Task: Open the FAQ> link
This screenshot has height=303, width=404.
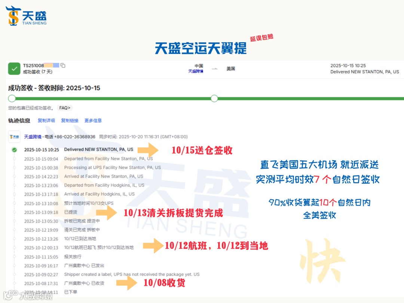Action: [65, 108]
